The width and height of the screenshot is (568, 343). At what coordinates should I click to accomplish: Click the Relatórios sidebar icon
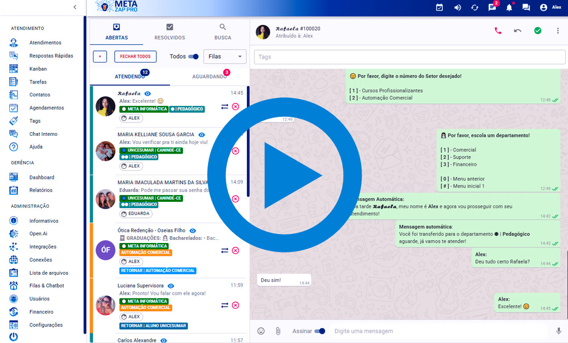[x=13, y=190]
